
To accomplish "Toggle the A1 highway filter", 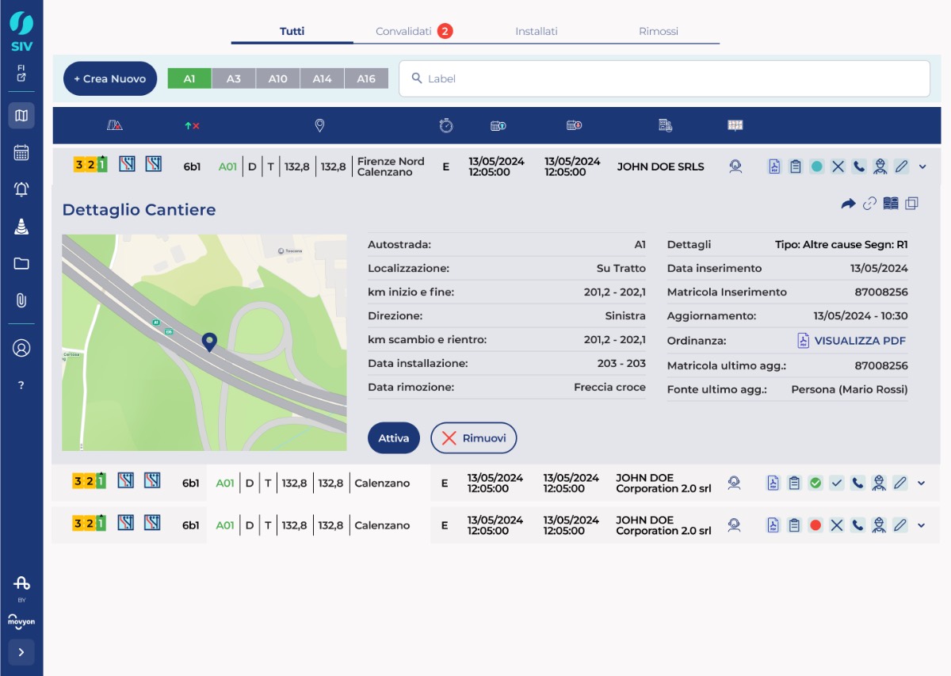I will pyautogui.click(x=189, y=78).
